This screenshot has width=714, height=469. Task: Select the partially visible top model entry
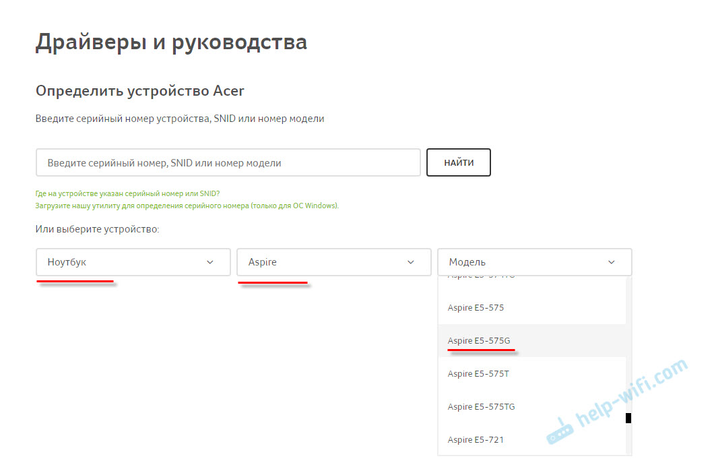point(481,278)
